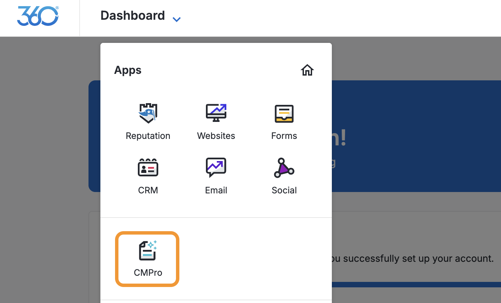Launch the CMPro document sparkle icon
Image resolution: width=501 pixels, height=303 pixels.
pos(148,250)
